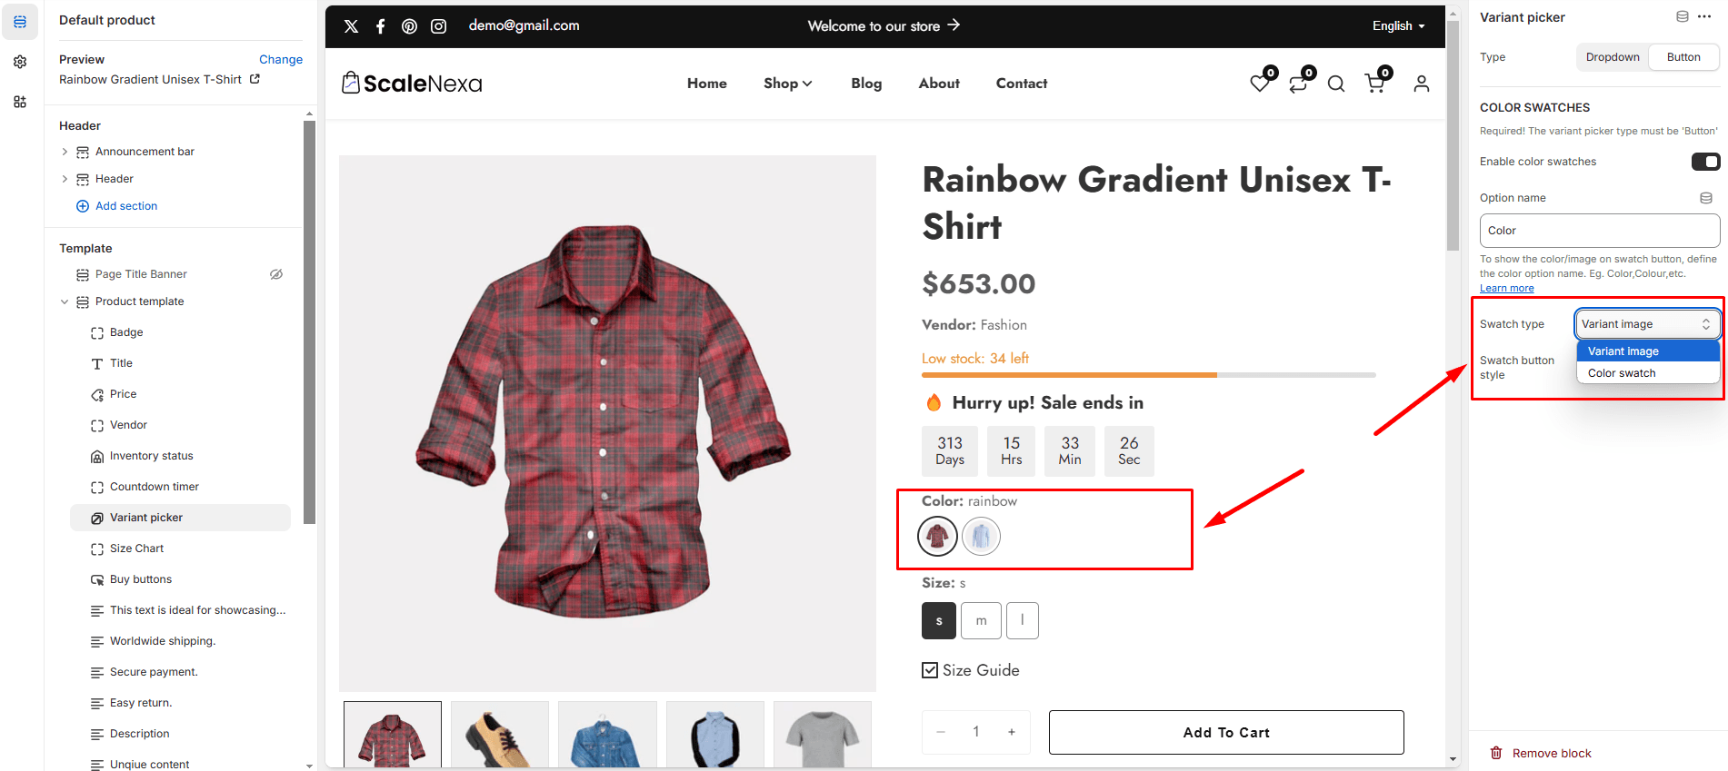Disable the Enable color swatches toggle

1705,162
